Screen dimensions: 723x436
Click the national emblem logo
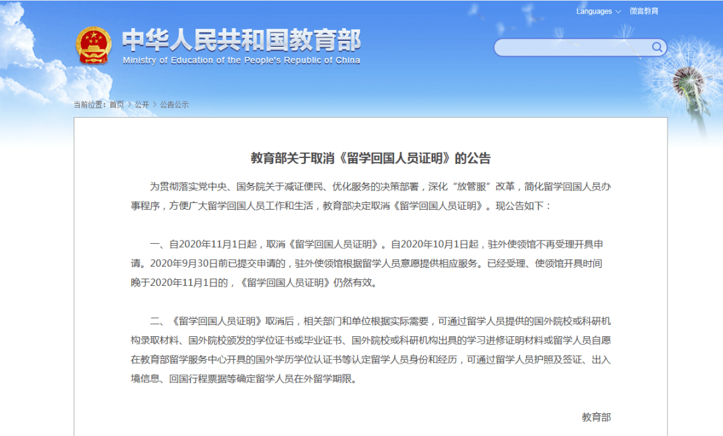tap(94, 45)
